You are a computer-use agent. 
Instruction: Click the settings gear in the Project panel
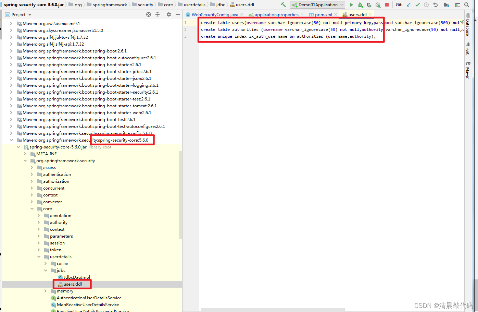click(x=168, y=14)
